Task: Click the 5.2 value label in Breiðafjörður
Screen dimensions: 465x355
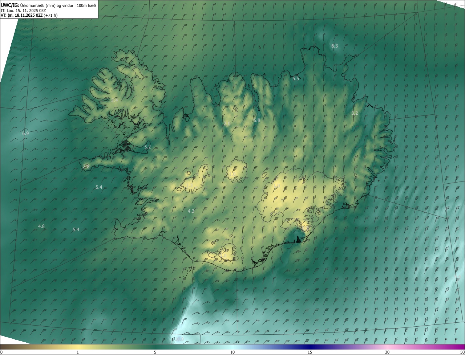Action: click(x=147, y=147)
